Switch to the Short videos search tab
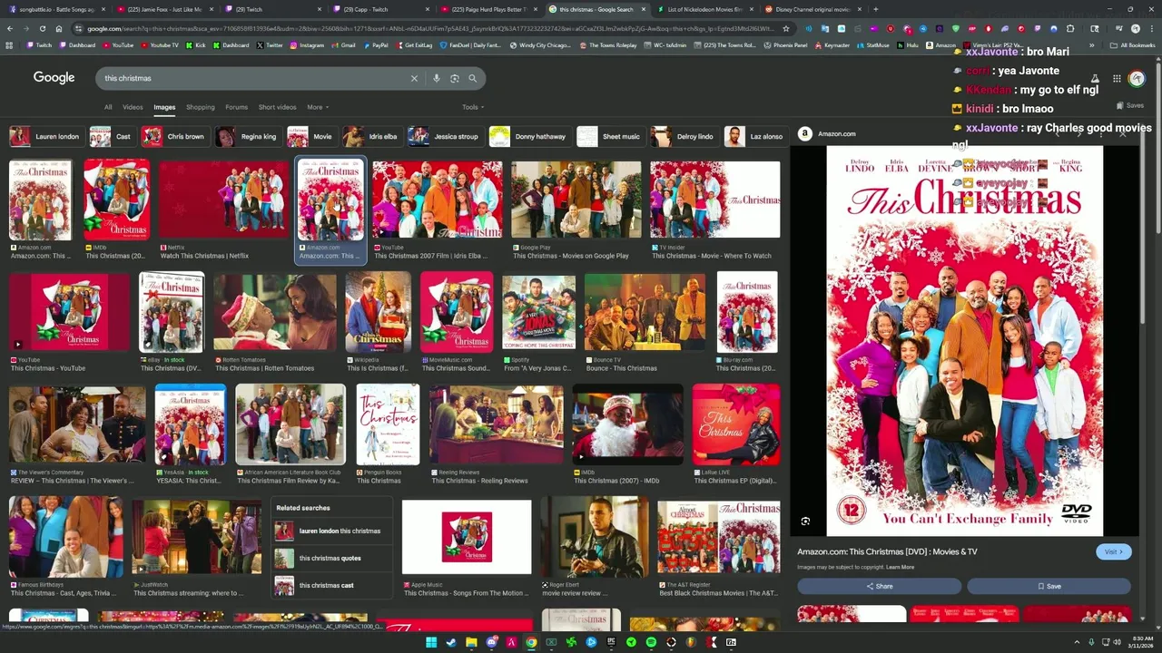This screenshot has height=653, width=1162. (x=277, y=107)
